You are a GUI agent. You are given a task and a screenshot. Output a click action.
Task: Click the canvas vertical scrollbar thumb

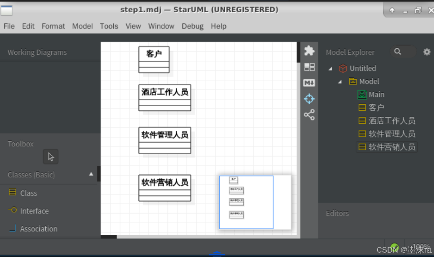[298, 52]
